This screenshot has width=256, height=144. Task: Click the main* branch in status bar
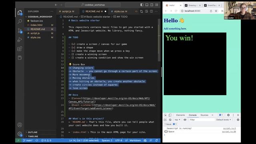pyautogui.click(x=28, y=140)
